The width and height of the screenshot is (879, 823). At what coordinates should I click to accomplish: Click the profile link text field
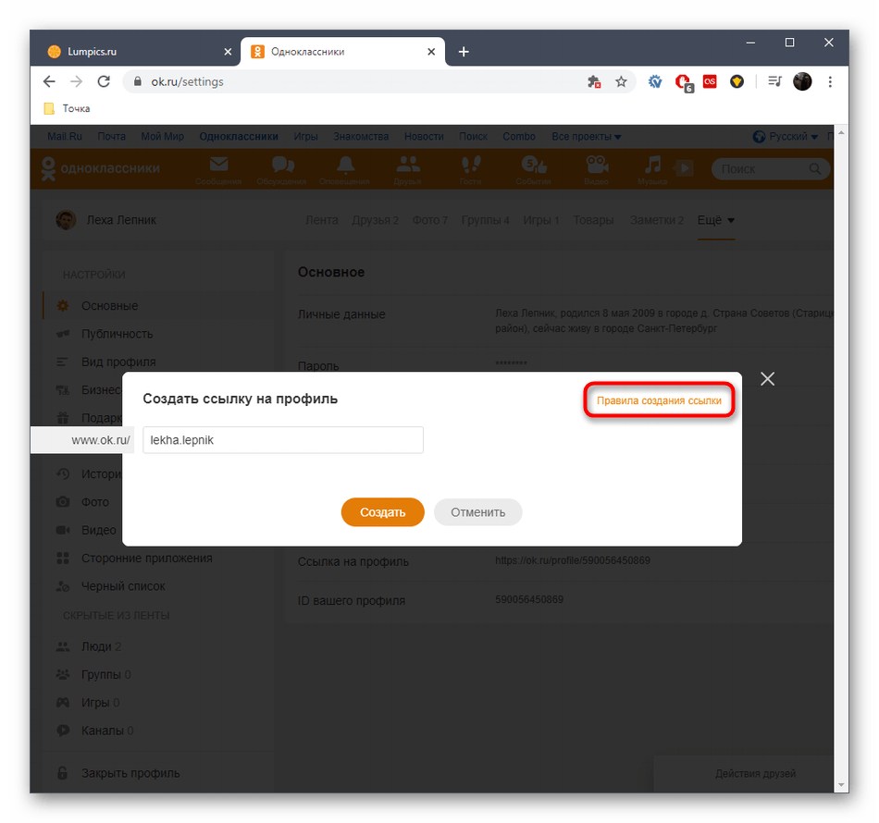click(282, 440)
